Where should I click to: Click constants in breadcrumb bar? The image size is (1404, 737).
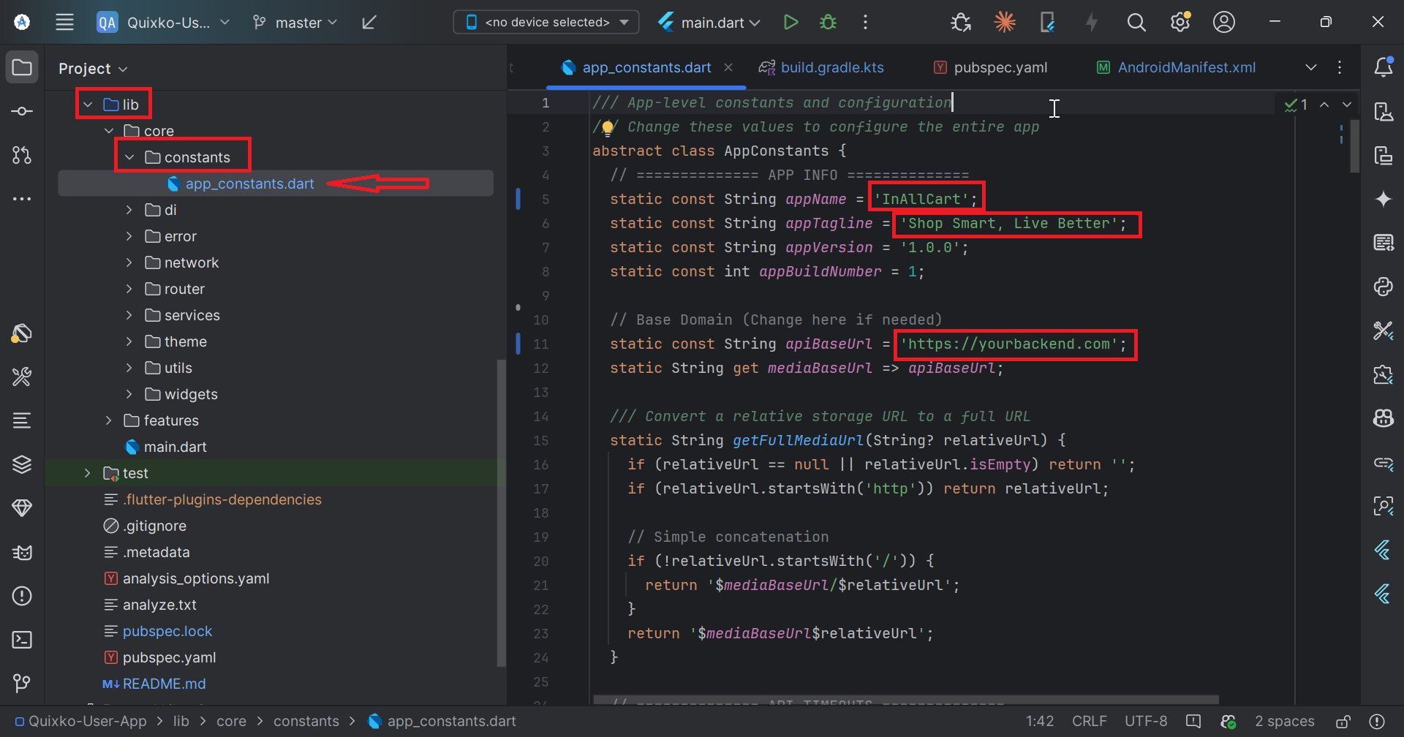[x=306, y=722]
